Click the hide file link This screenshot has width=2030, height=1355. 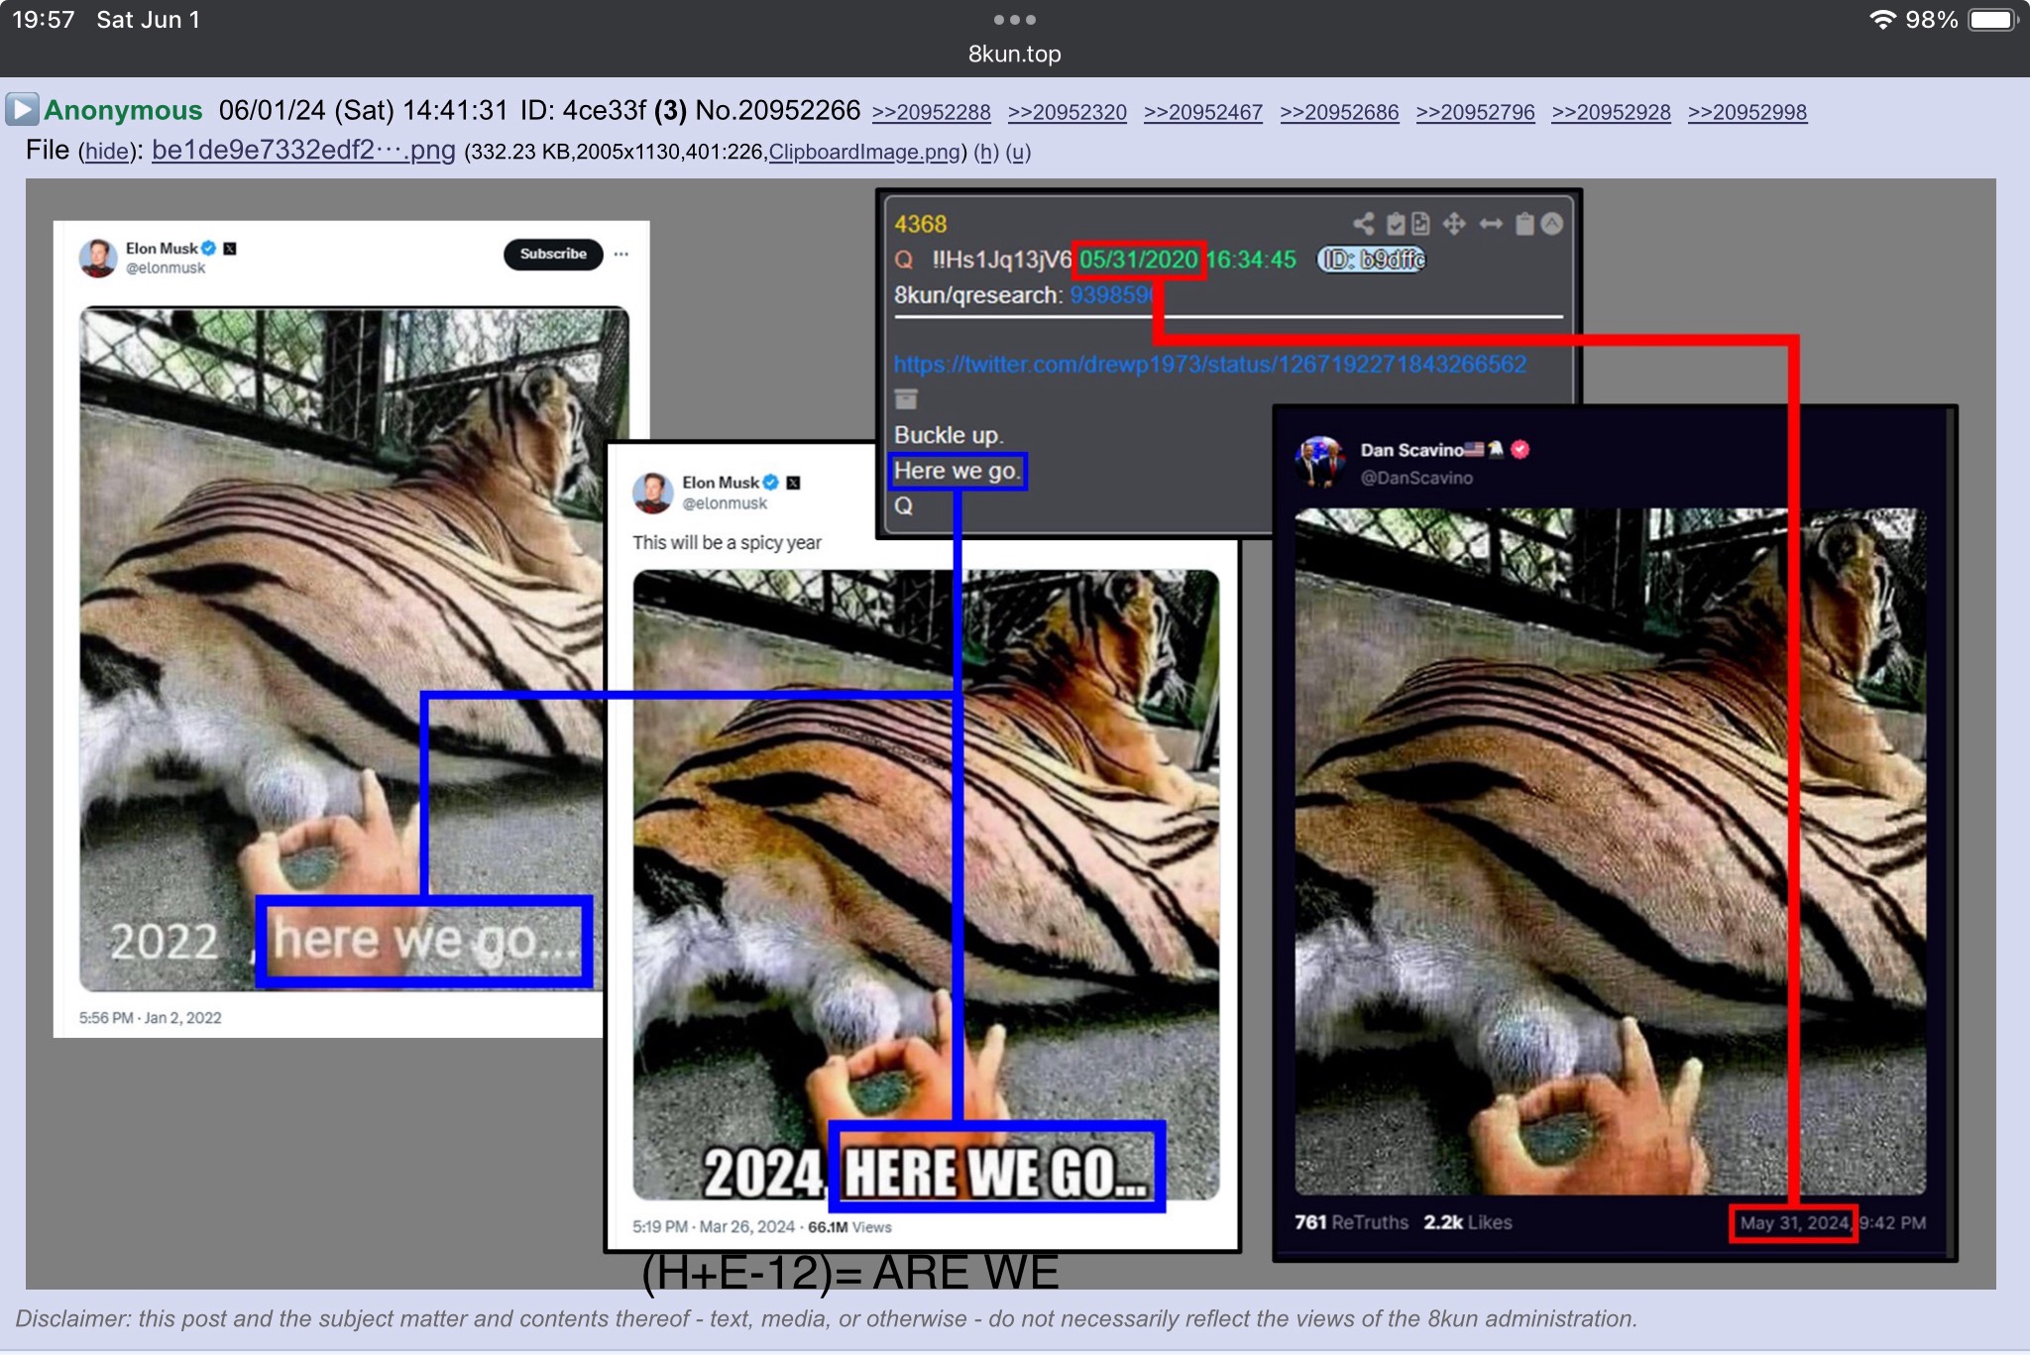pyautogui.click(x=106, y=152)
